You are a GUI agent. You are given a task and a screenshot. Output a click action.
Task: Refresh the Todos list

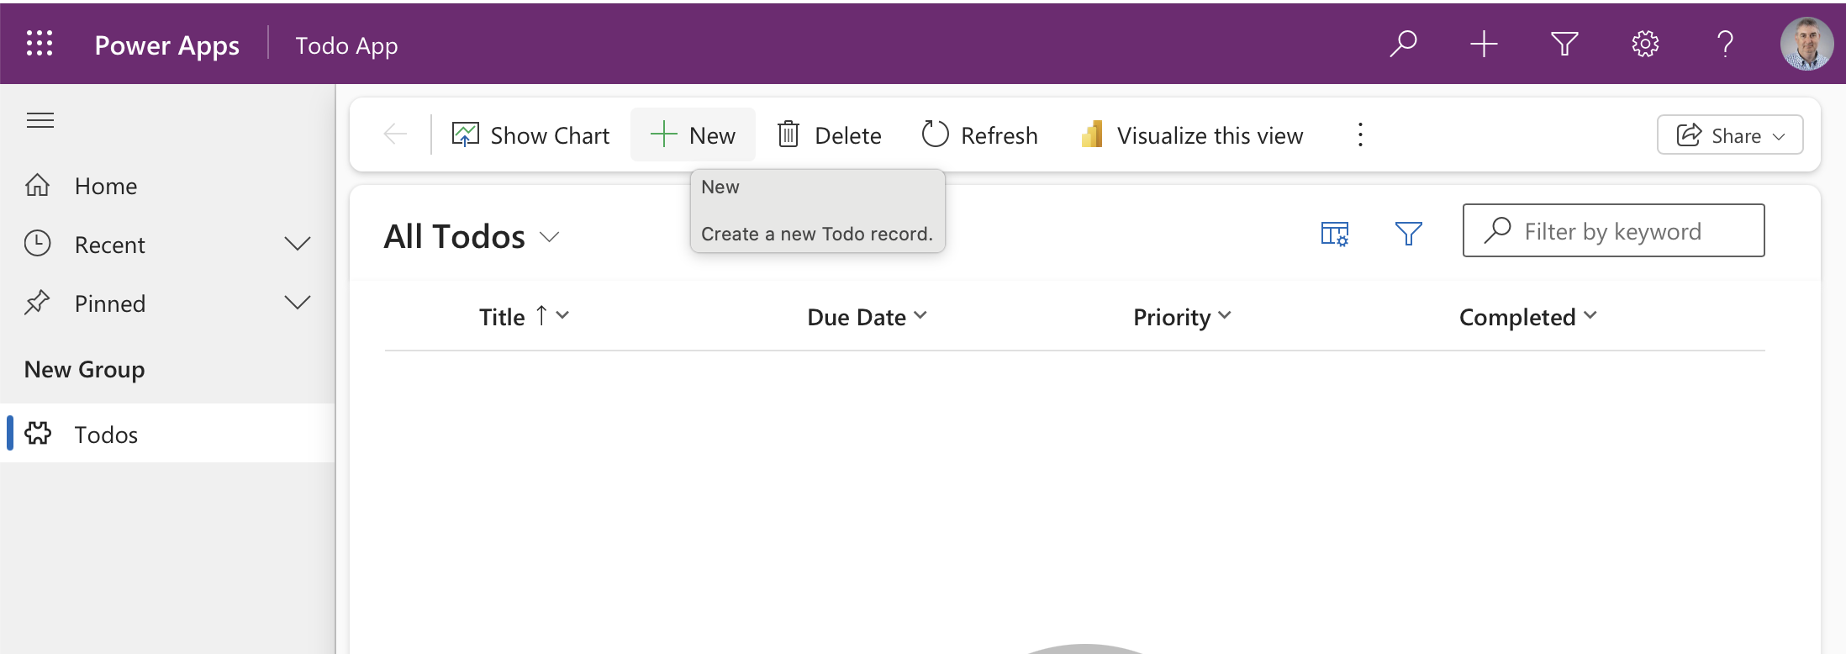(x=979, y=135)
